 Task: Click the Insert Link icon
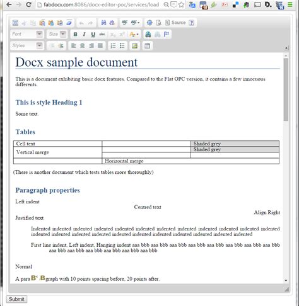tap(148, 34)
